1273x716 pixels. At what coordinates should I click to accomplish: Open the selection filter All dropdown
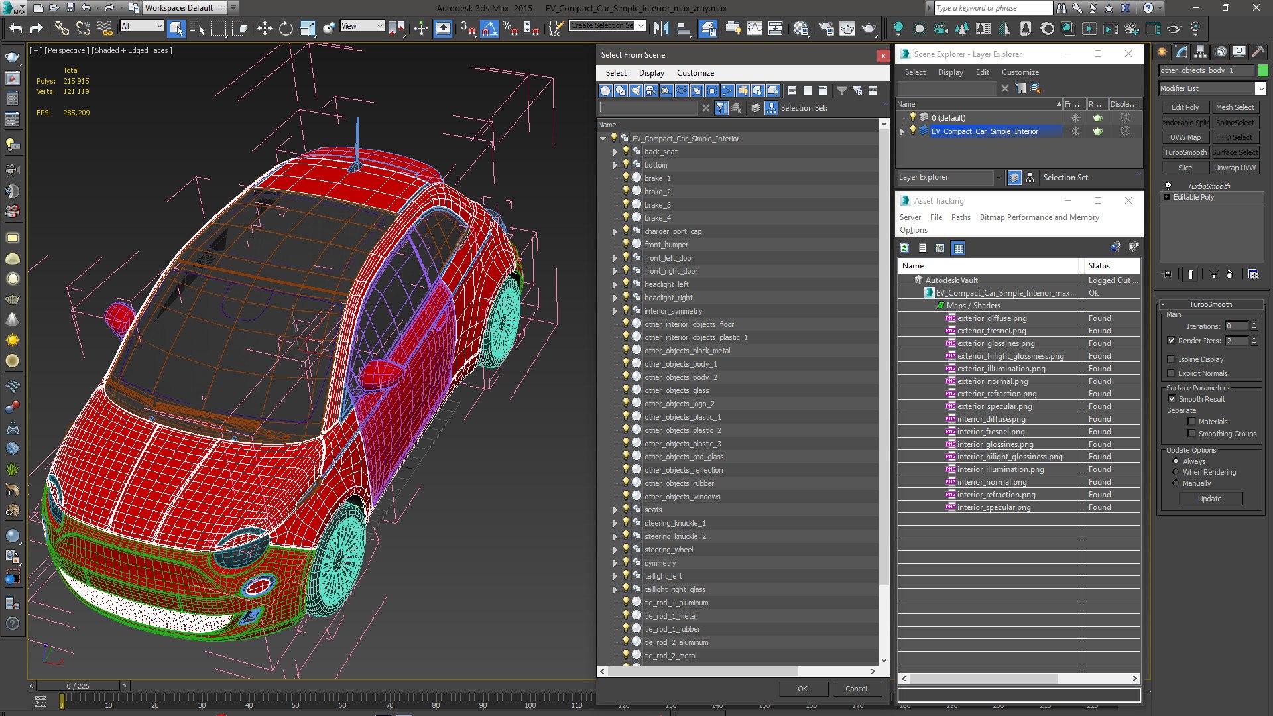[142, 26]
